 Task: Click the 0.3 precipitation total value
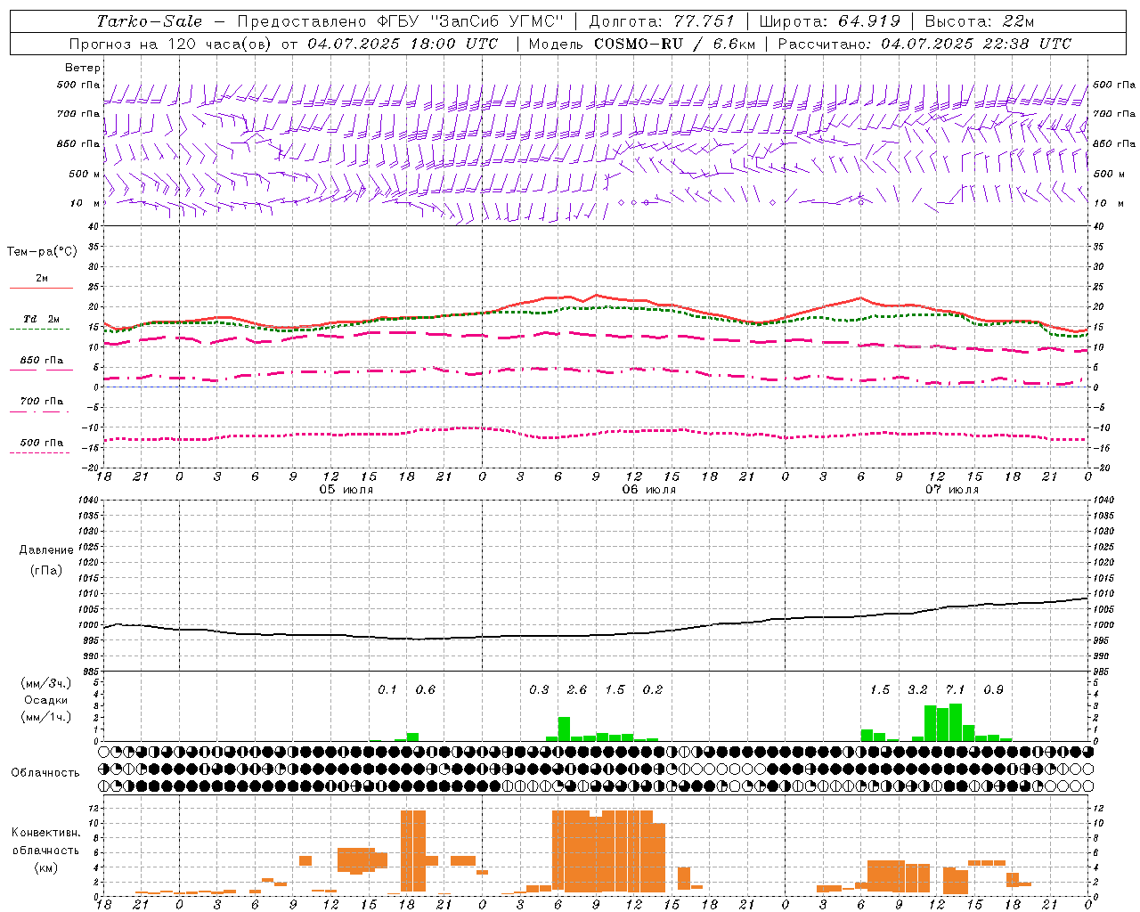[x=539, y=689]
